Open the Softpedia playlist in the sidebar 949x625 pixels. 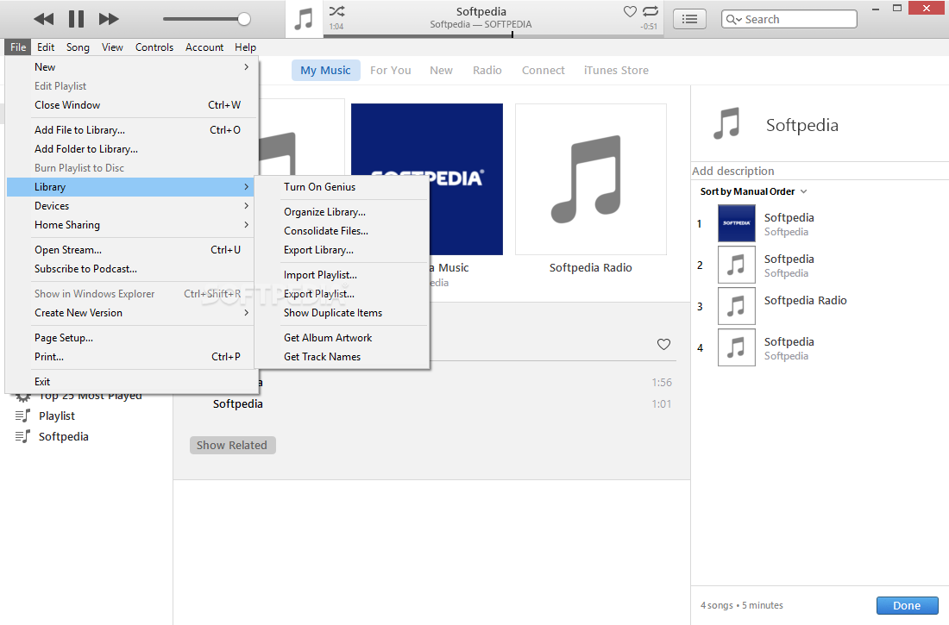pyautogui.click(x=64, y=436)
